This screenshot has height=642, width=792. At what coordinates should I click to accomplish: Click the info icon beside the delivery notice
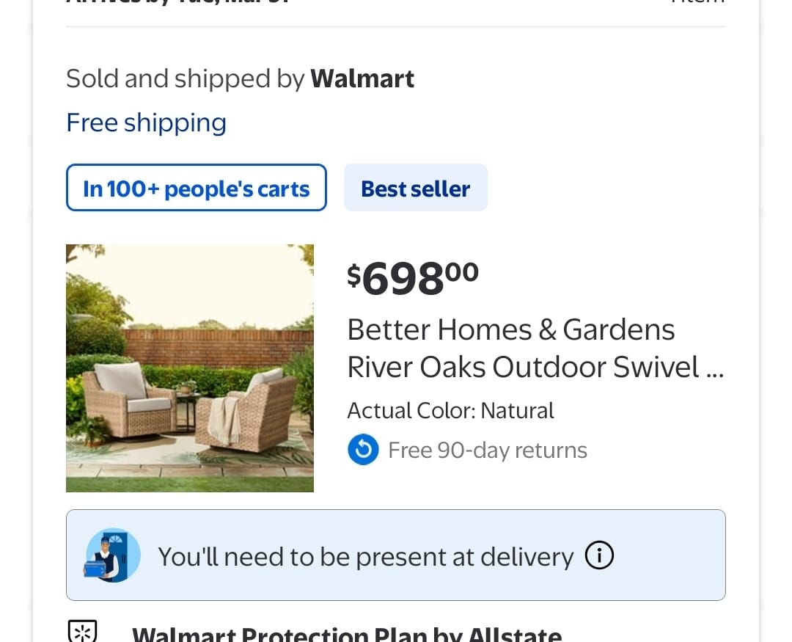pos(599,556)
